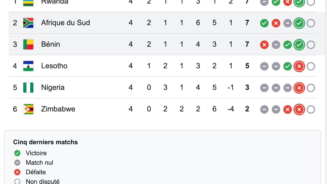
Task: Open the Nigeria team page
Action: [53, 87]
